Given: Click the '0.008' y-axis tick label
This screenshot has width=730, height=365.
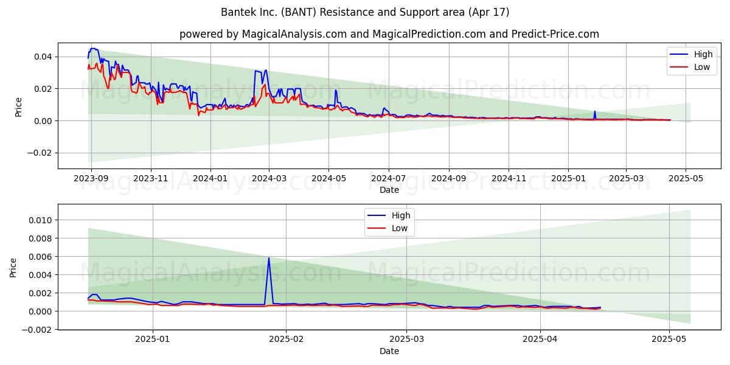Looking at the screenshot, I should (x=41, y=238).
